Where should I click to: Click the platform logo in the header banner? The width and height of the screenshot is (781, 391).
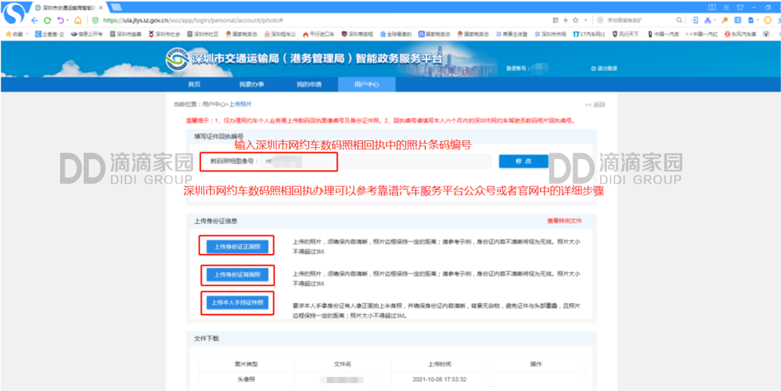(x=177, y=59)
